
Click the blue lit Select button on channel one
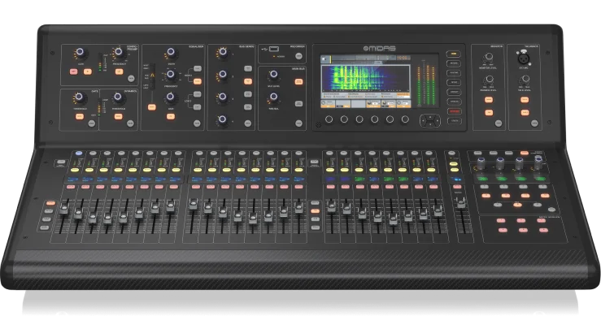coord(79,153)
